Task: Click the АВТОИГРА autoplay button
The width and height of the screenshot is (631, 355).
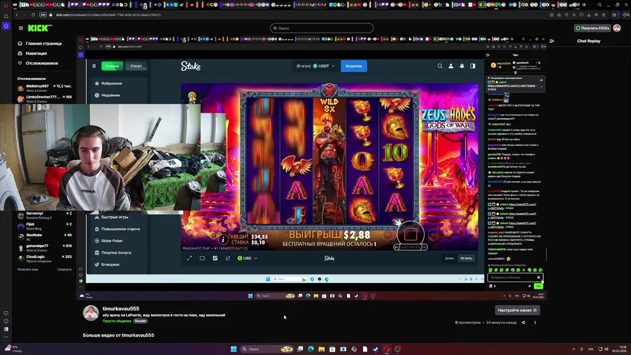Action: [411, 247]
